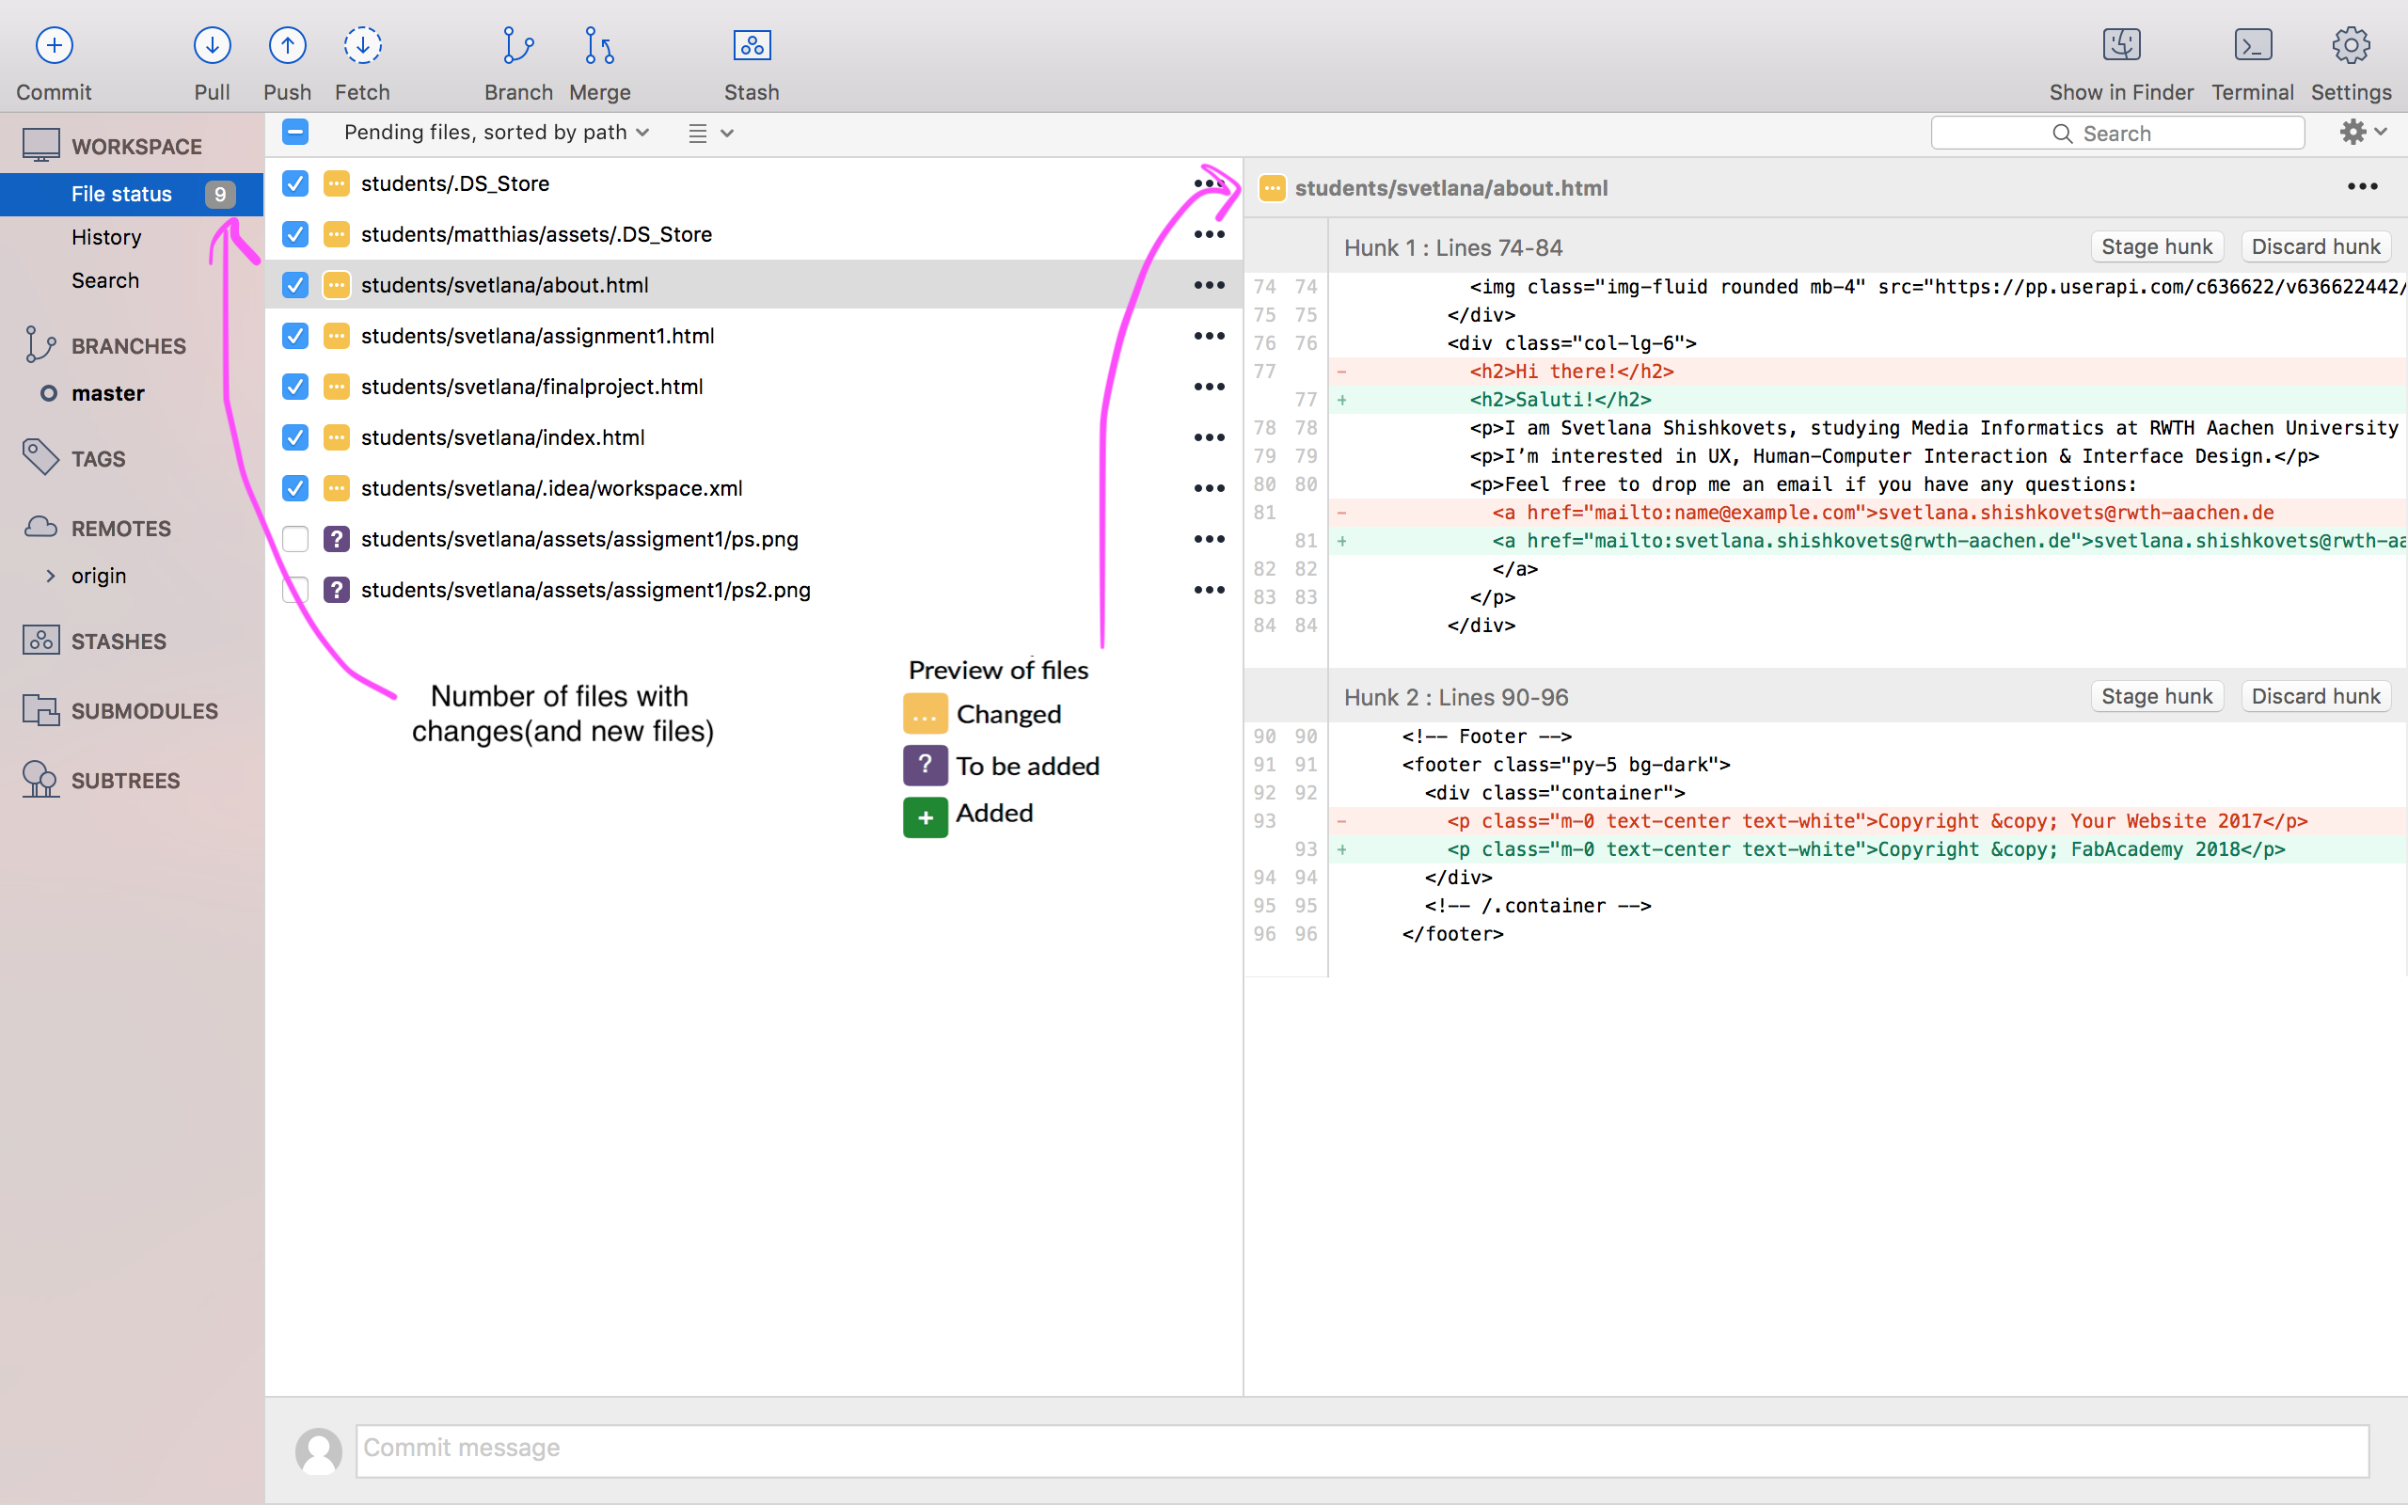Select the master branch
This screenshot has height=1505, width=2408.
107,393
